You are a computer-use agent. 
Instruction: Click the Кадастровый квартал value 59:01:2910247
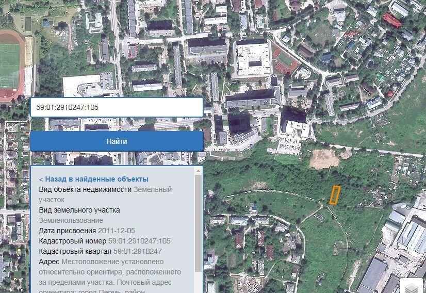(x=137, y=251)
